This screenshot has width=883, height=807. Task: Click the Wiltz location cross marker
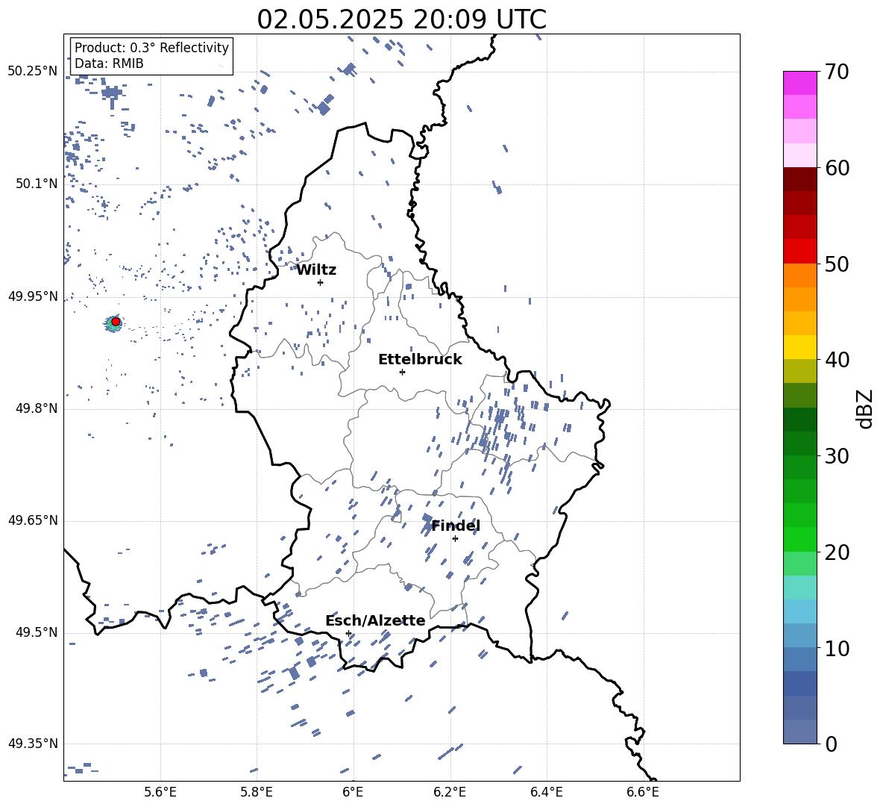(320, 282)
